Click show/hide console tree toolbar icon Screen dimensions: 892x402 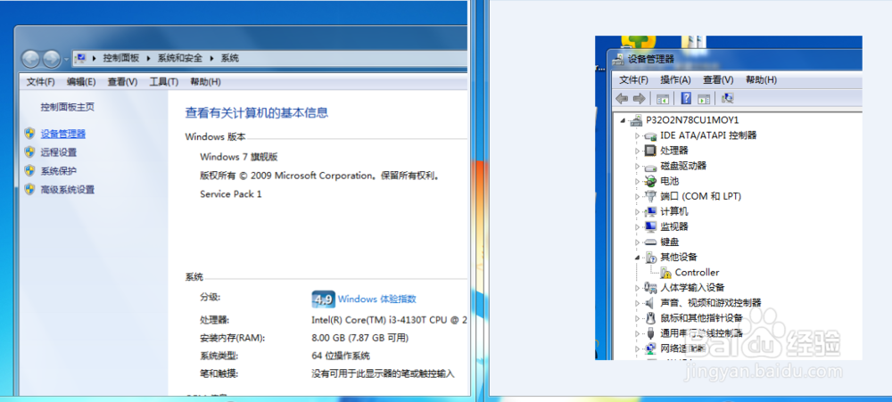tap(663, 99)
